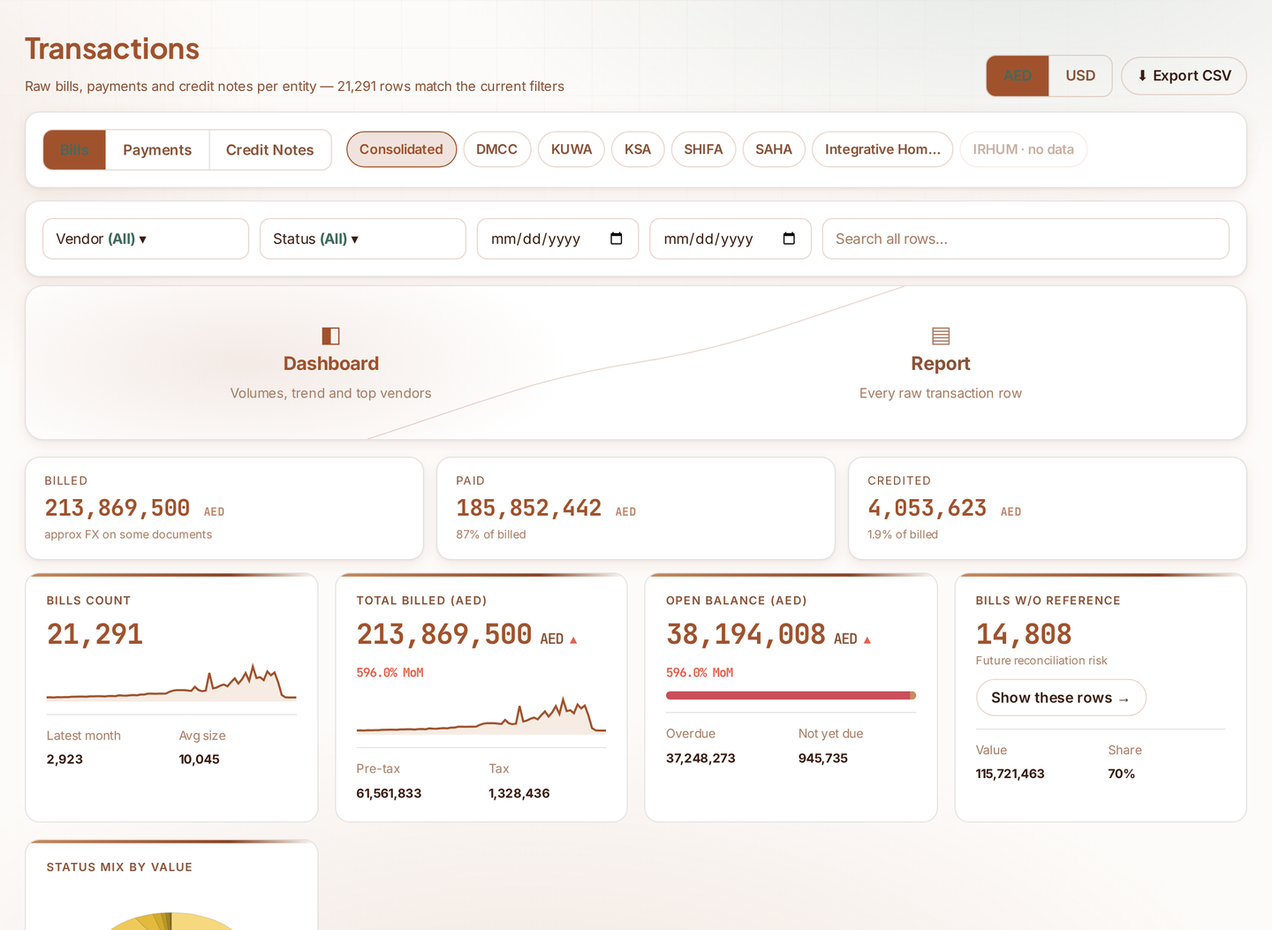Click the Billed value 213,869,500
The height and width of the screenshot is (930, 1272).
pos(117,508)
